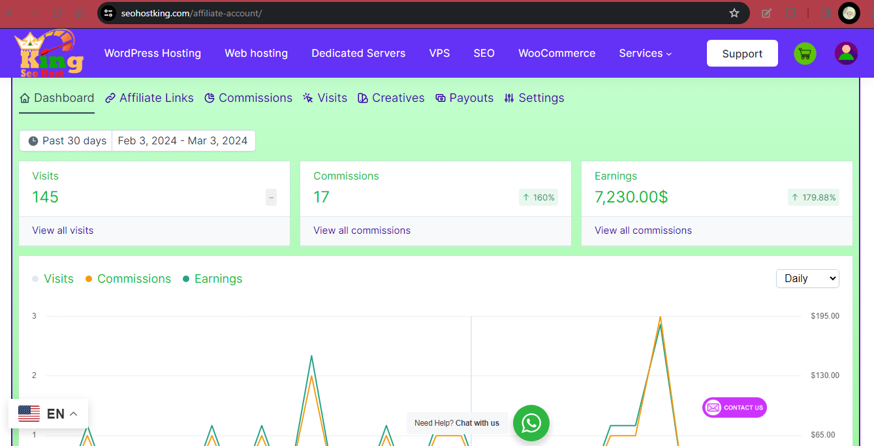Image resolution: width=874 pixels, height=446 pixels.
Task: Click the $130.00 axis label
Action: (825, 375)
